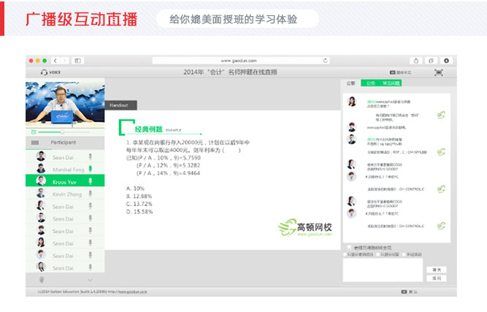The image size is (487, 312).
Task: Open the browser share icon
Action: [x=416, y=61]
